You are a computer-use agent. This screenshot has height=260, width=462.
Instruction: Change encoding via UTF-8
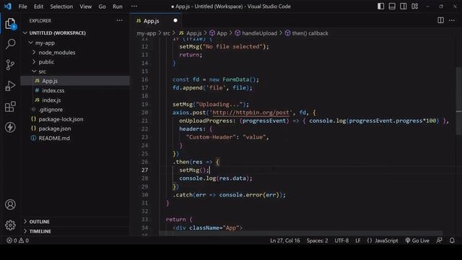coord(341,240)
